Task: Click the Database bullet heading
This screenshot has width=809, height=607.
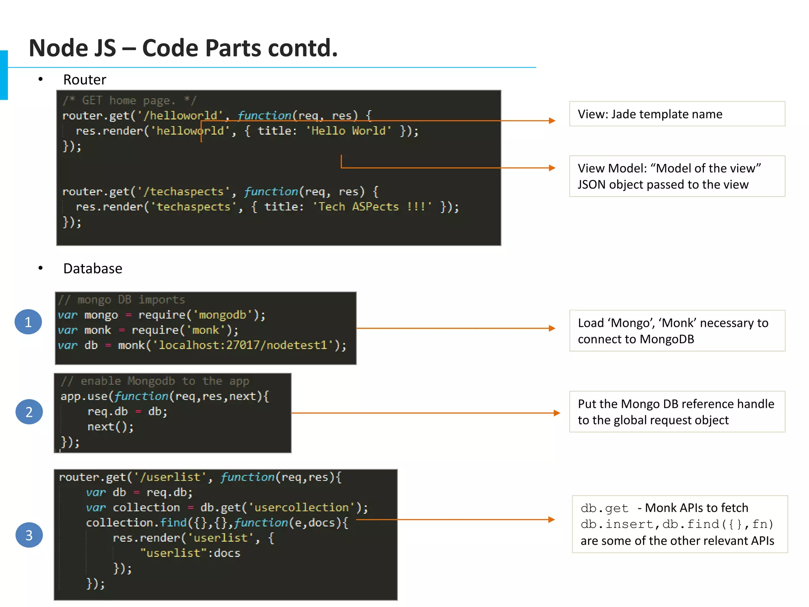Action: point(92,269)
